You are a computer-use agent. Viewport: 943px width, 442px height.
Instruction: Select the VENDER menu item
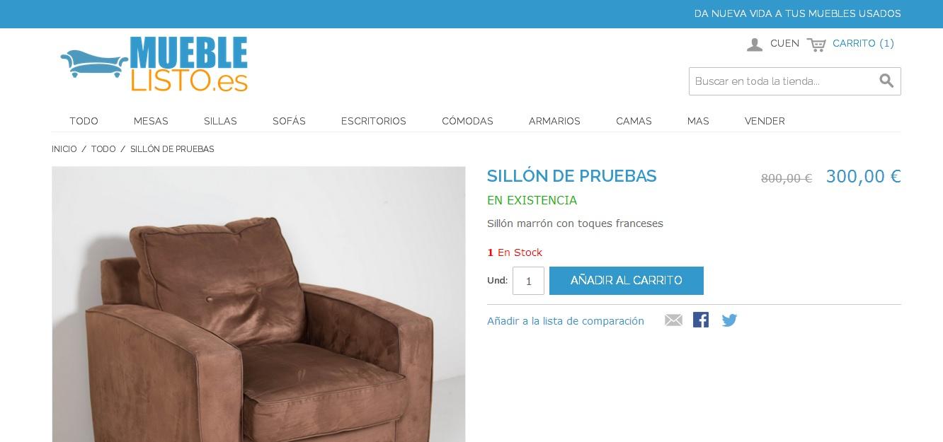765,121
